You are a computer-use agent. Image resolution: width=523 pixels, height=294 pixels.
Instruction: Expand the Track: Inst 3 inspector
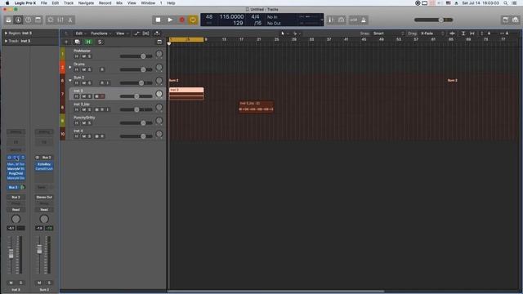pyautogui.click(x=6, y=41)
